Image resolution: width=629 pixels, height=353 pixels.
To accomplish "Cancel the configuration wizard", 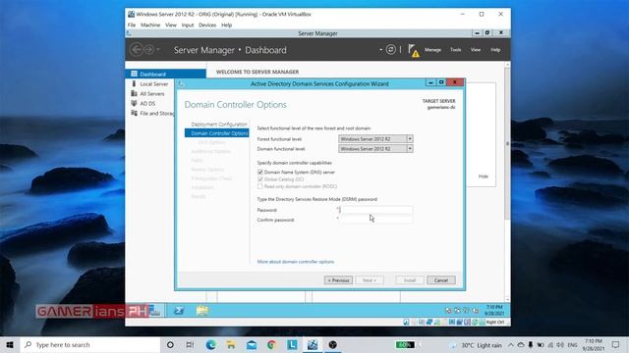I will (441, 280).
